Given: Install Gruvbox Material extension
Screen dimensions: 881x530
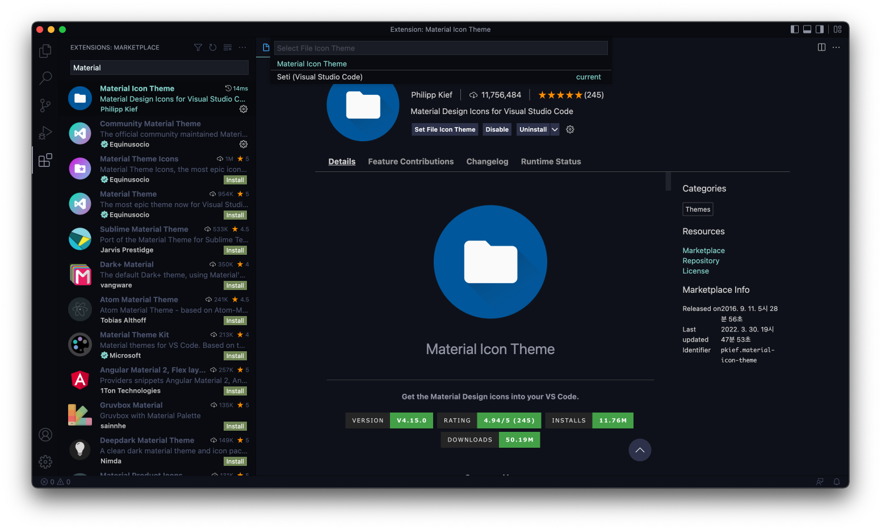Looking at the screenshot, I should (235, 426).
